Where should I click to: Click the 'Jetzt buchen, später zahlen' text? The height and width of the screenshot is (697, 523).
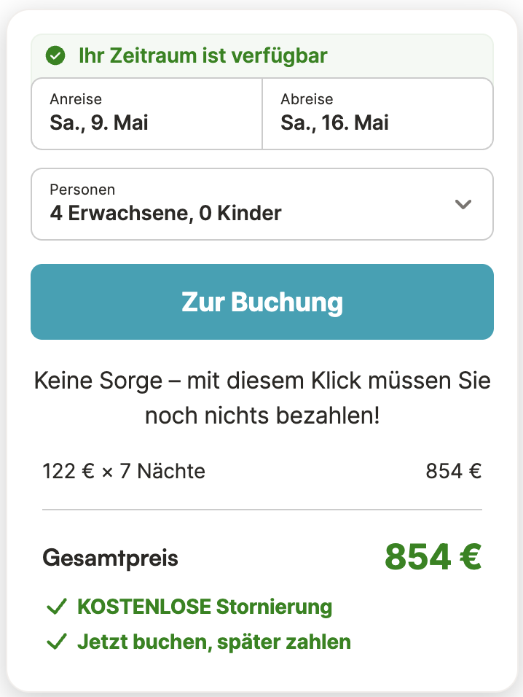tap(214, 642)
